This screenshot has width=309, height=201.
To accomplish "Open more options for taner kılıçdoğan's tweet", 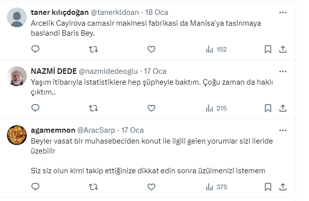I will (x=283, y=12).
